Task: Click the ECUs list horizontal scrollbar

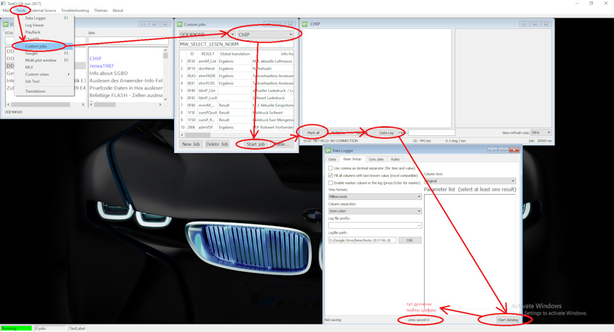Action: (45, 105)
